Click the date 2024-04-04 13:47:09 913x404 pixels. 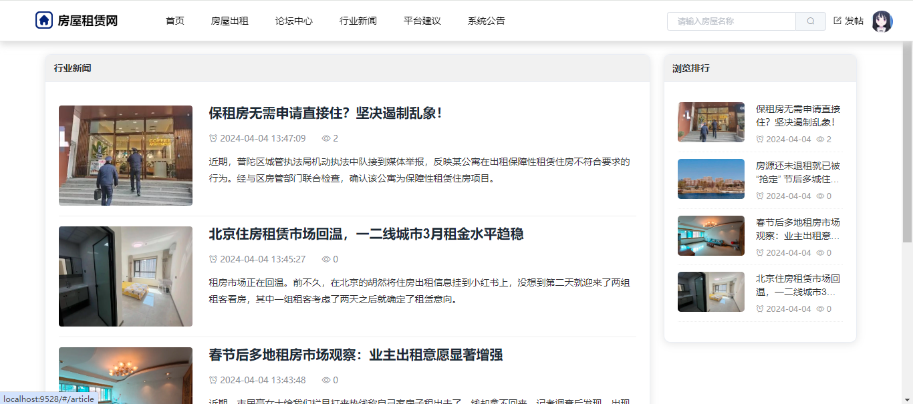click(263, 138)
